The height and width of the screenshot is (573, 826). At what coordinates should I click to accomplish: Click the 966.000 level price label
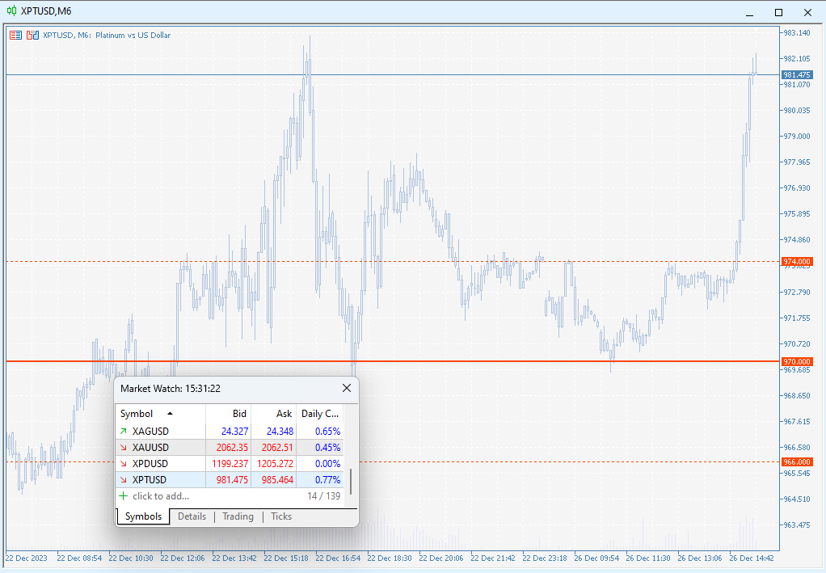[x=797, y=462]
